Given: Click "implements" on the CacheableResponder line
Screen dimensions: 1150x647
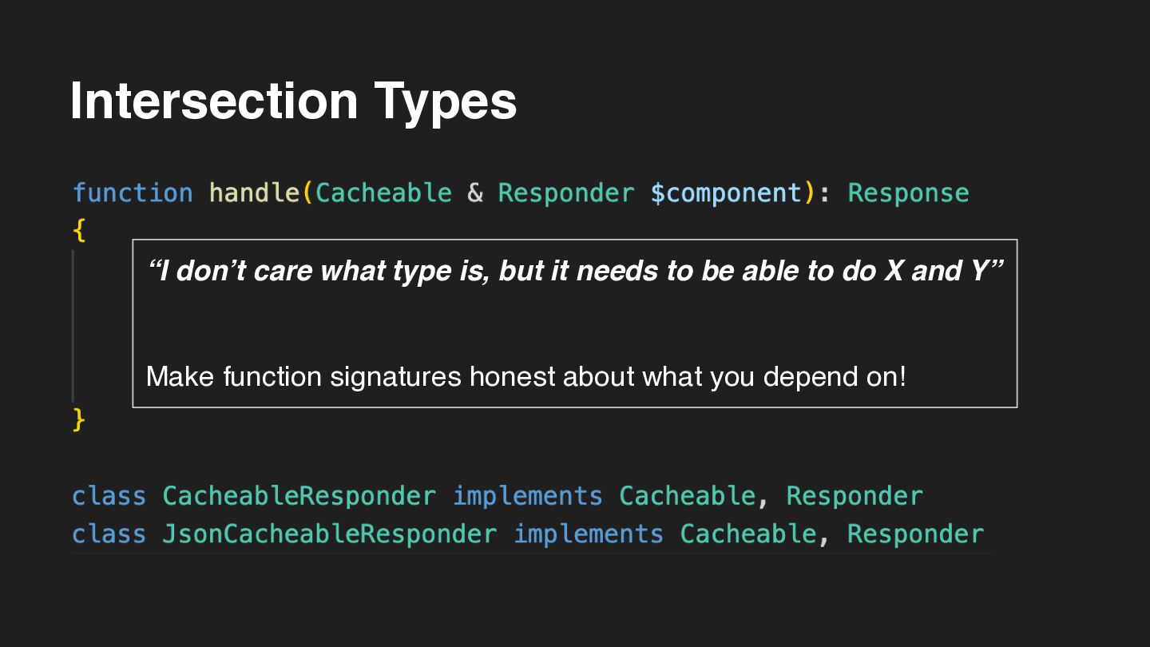Looking at the screenshot, I should click(528, 496).
